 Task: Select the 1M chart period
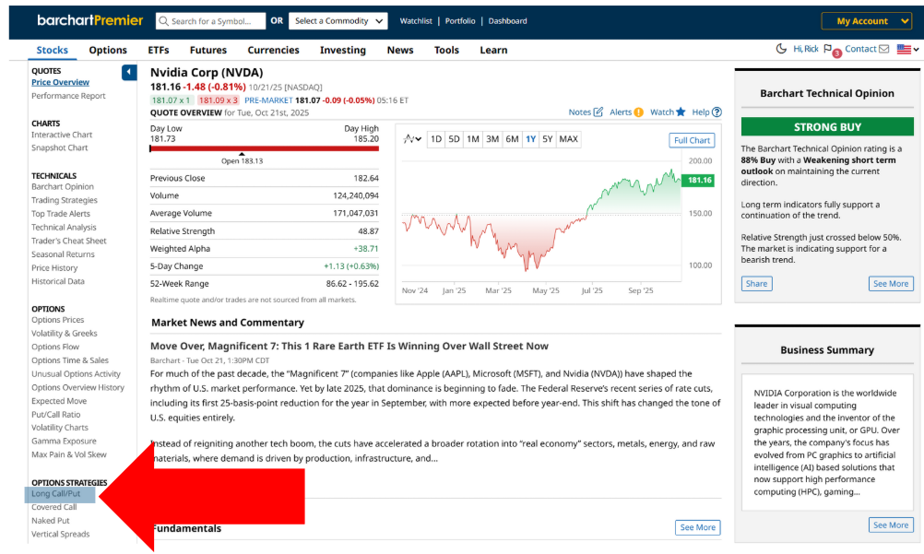point(473,139)
